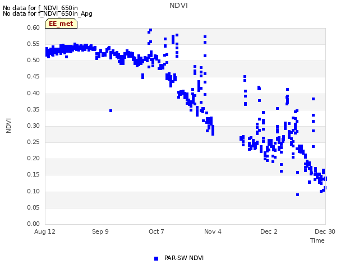Click the 0.20 y-axis tick label
Screen dimensions: 359x269
point(34,158)
